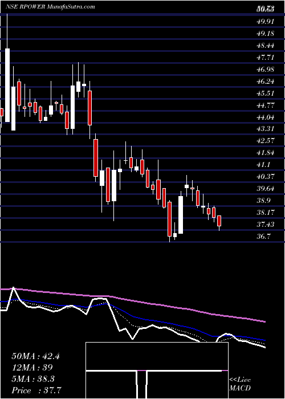Click the 49.91 price axis label

[265, 22]
